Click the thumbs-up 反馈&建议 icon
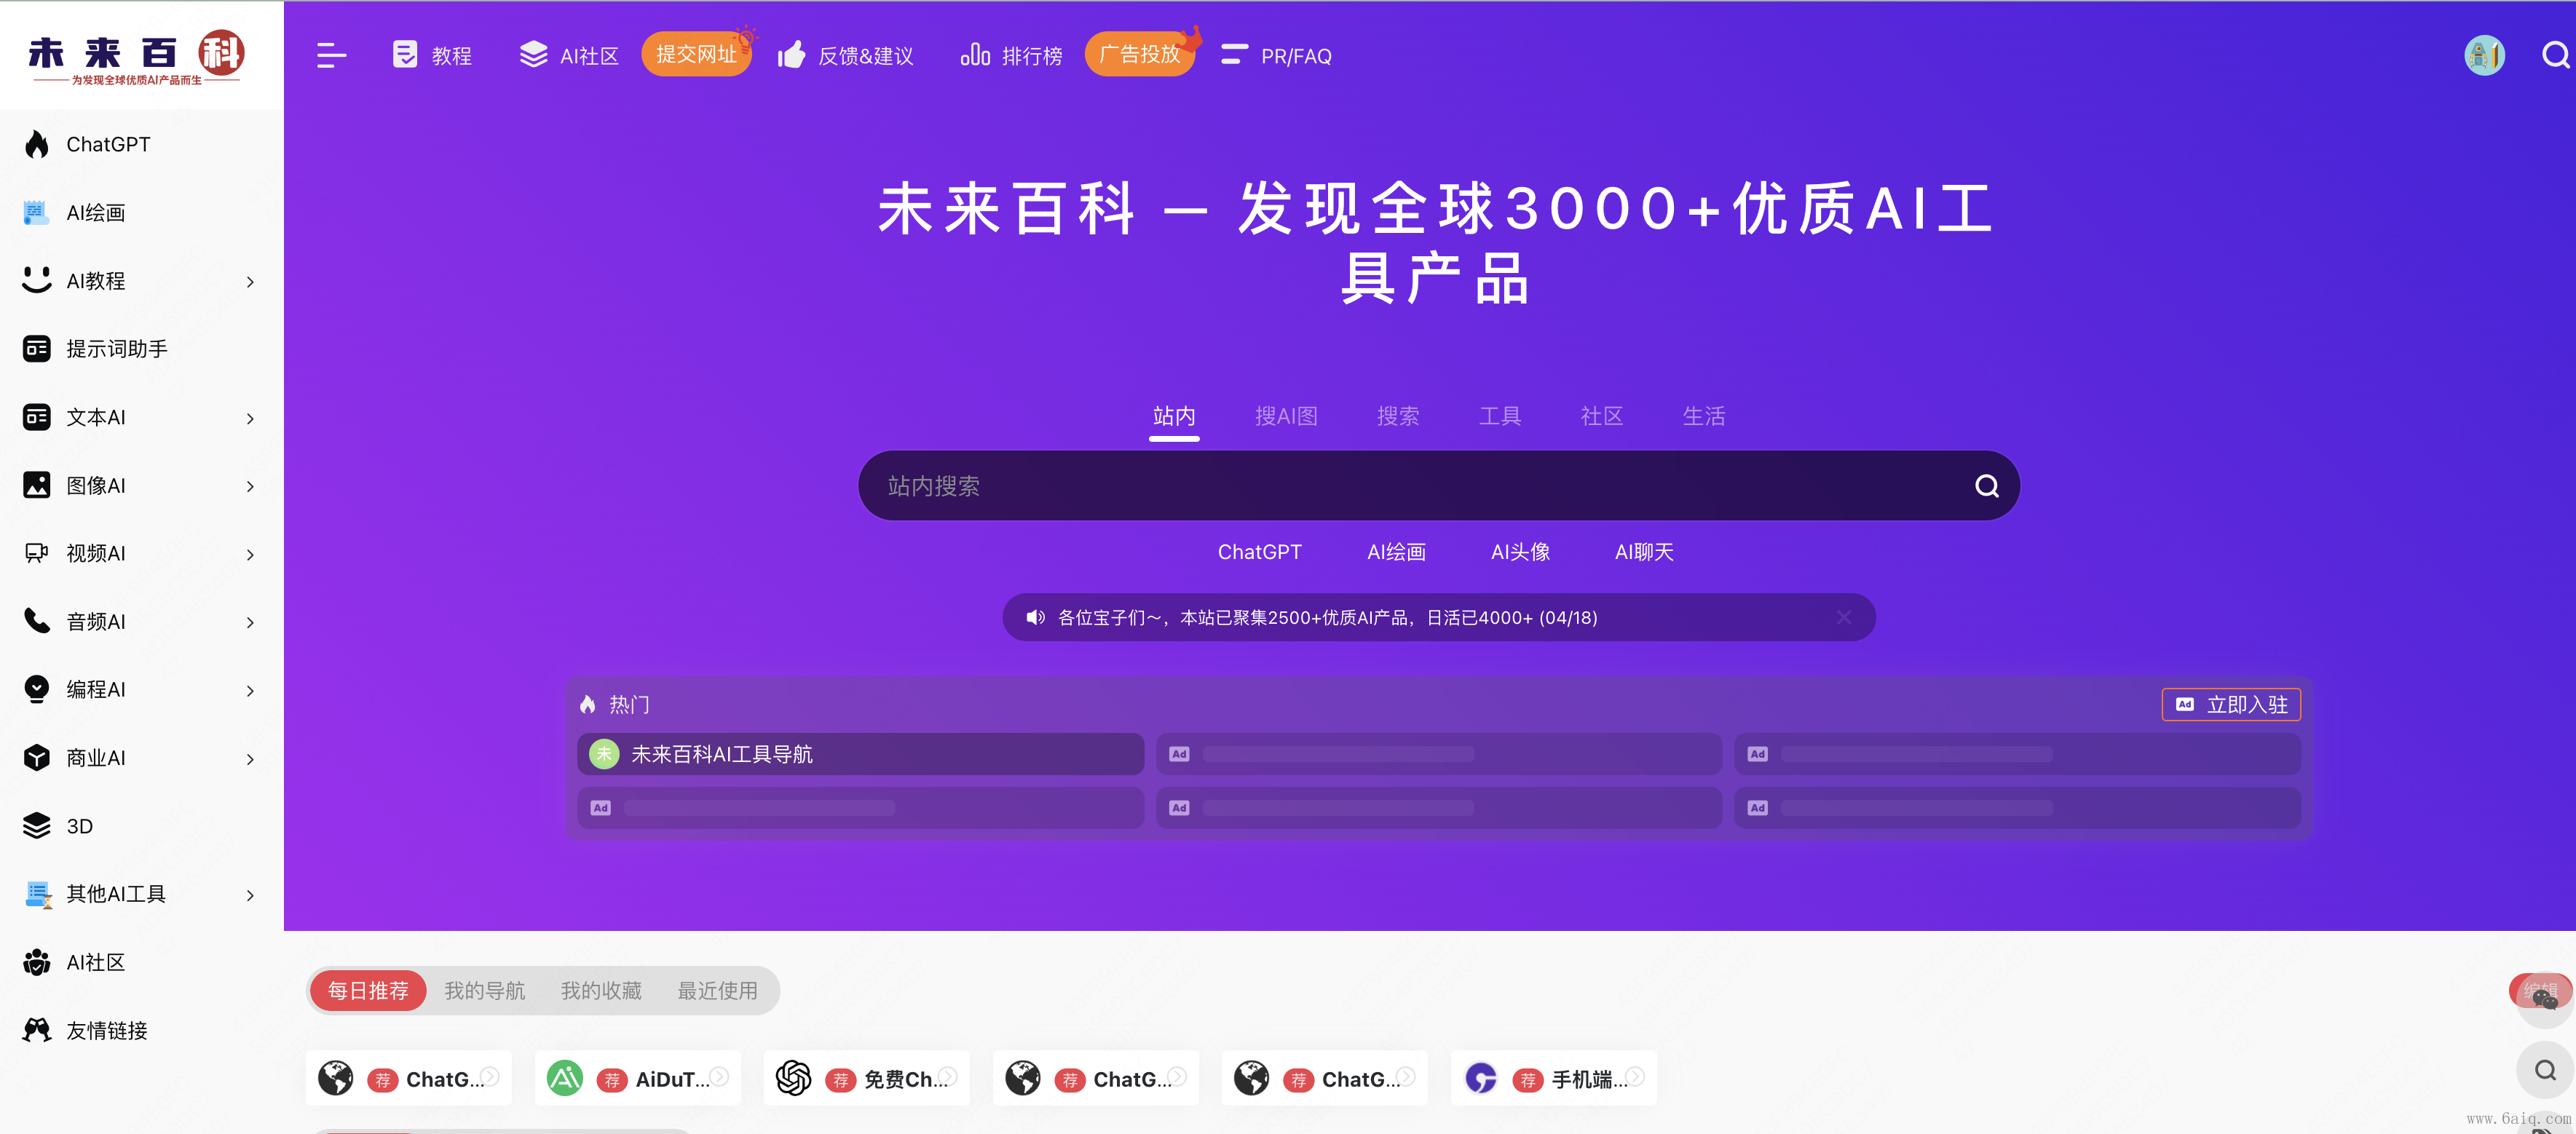The width and height of the screenshot is (2576, 1134). [791, 56]
